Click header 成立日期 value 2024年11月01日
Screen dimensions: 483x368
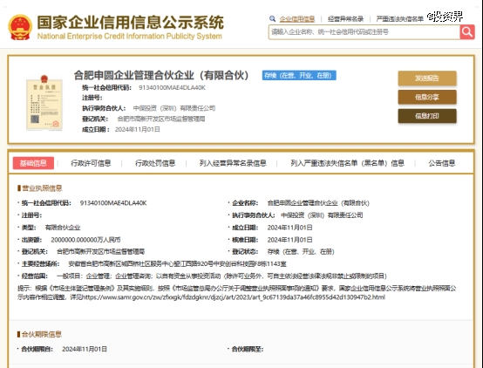point(138,129)
